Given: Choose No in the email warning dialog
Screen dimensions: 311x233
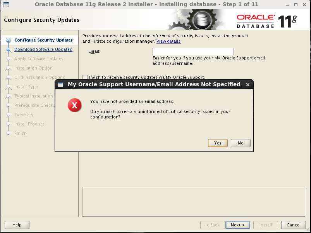Looking at the screenshot, I should coord(241,143).
